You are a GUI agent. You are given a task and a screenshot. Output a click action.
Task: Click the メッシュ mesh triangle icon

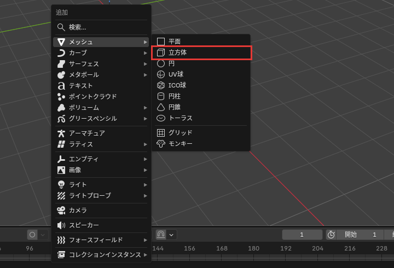click(61, 42)
